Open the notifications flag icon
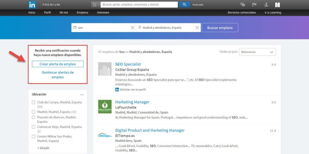 pyautogui.click(x=254, y=5)
